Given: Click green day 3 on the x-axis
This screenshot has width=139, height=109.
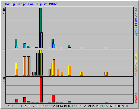Looking at the screenshot, I should [x=17, y=106].
